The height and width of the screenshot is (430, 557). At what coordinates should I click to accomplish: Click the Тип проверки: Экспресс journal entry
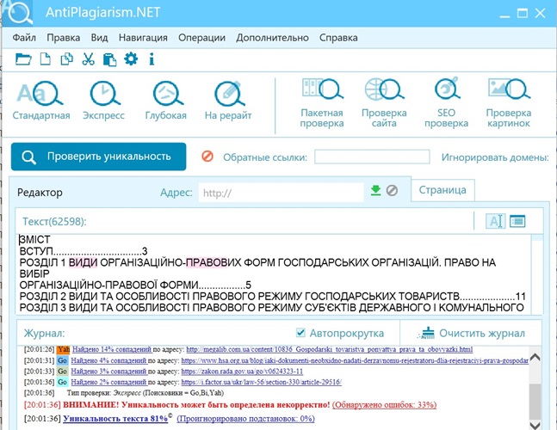click(145, 393)
